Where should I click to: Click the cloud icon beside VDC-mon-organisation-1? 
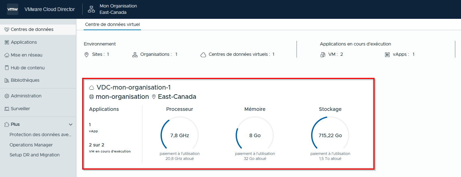(92, 87)
